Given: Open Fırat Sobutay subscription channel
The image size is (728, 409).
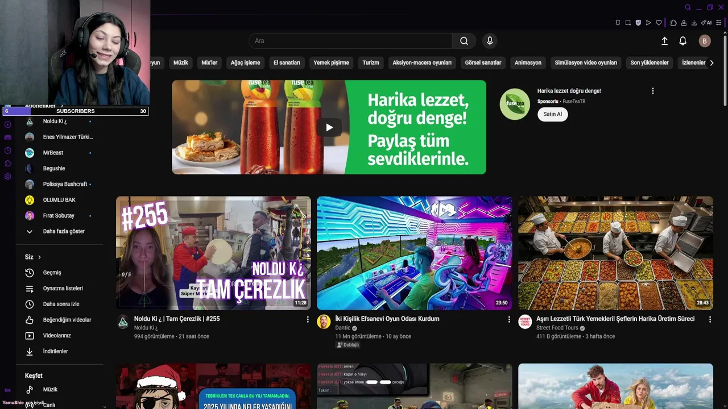Looking at the screenshot, I should click(59, 216).
